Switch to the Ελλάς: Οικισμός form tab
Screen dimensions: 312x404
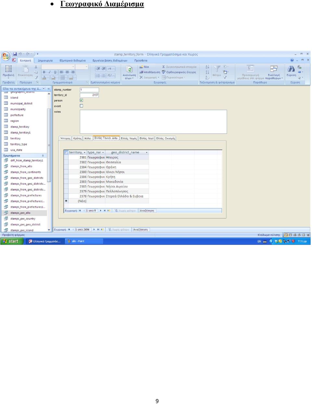(166, 138)
